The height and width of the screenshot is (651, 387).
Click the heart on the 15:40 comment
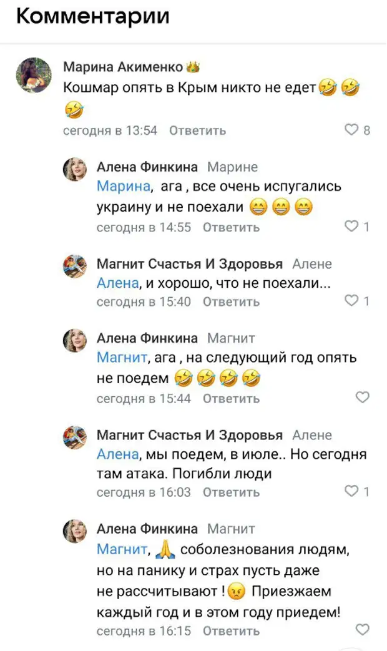coord(353,301)
